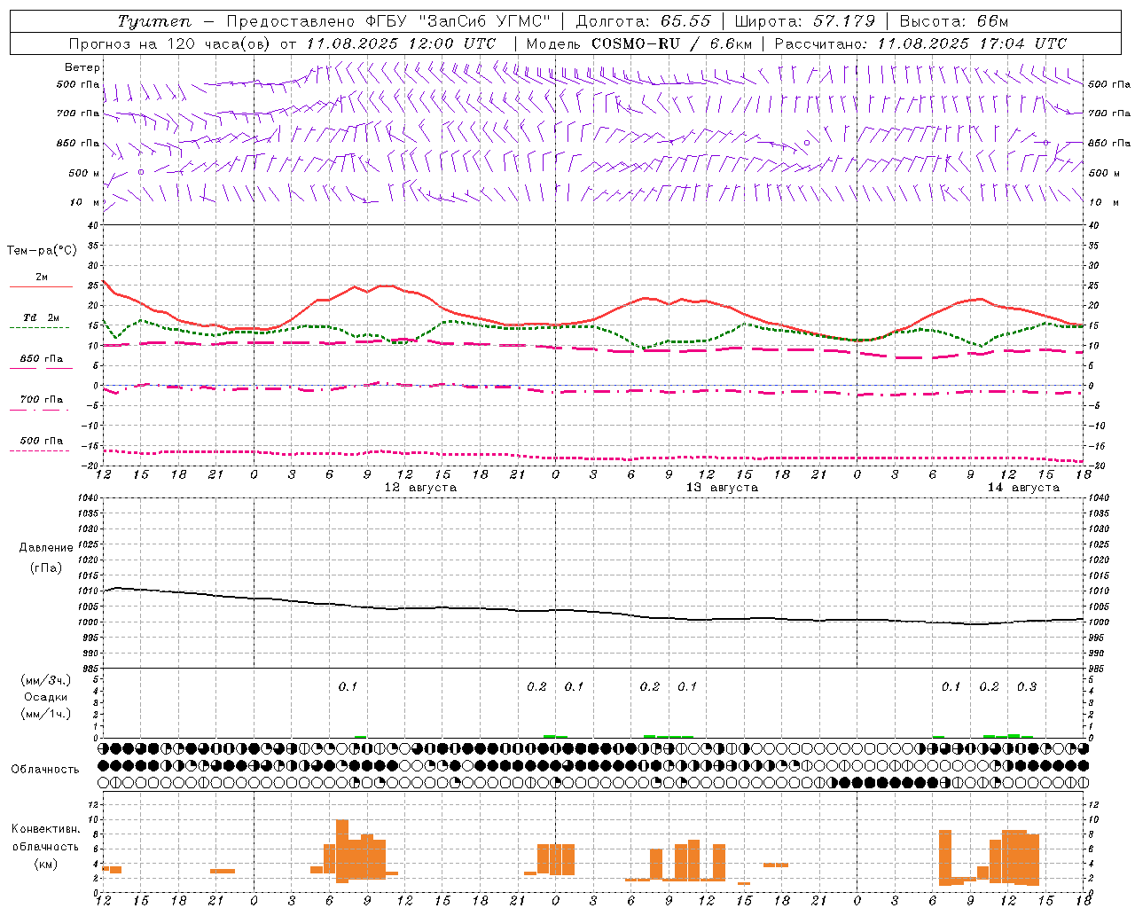Click the "Модель COSMO-RU / 6.6км" text
The height and width of the screenshot is (908, 1135).
pyautogui.click(x=639, y=43)
